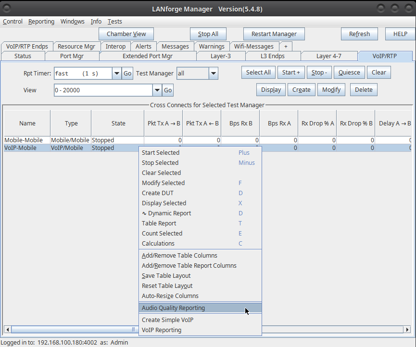416x347 pixels.
Task: Choose Dynamic Report from context menu
Action: pyautogui.click(x=201, y=213)
